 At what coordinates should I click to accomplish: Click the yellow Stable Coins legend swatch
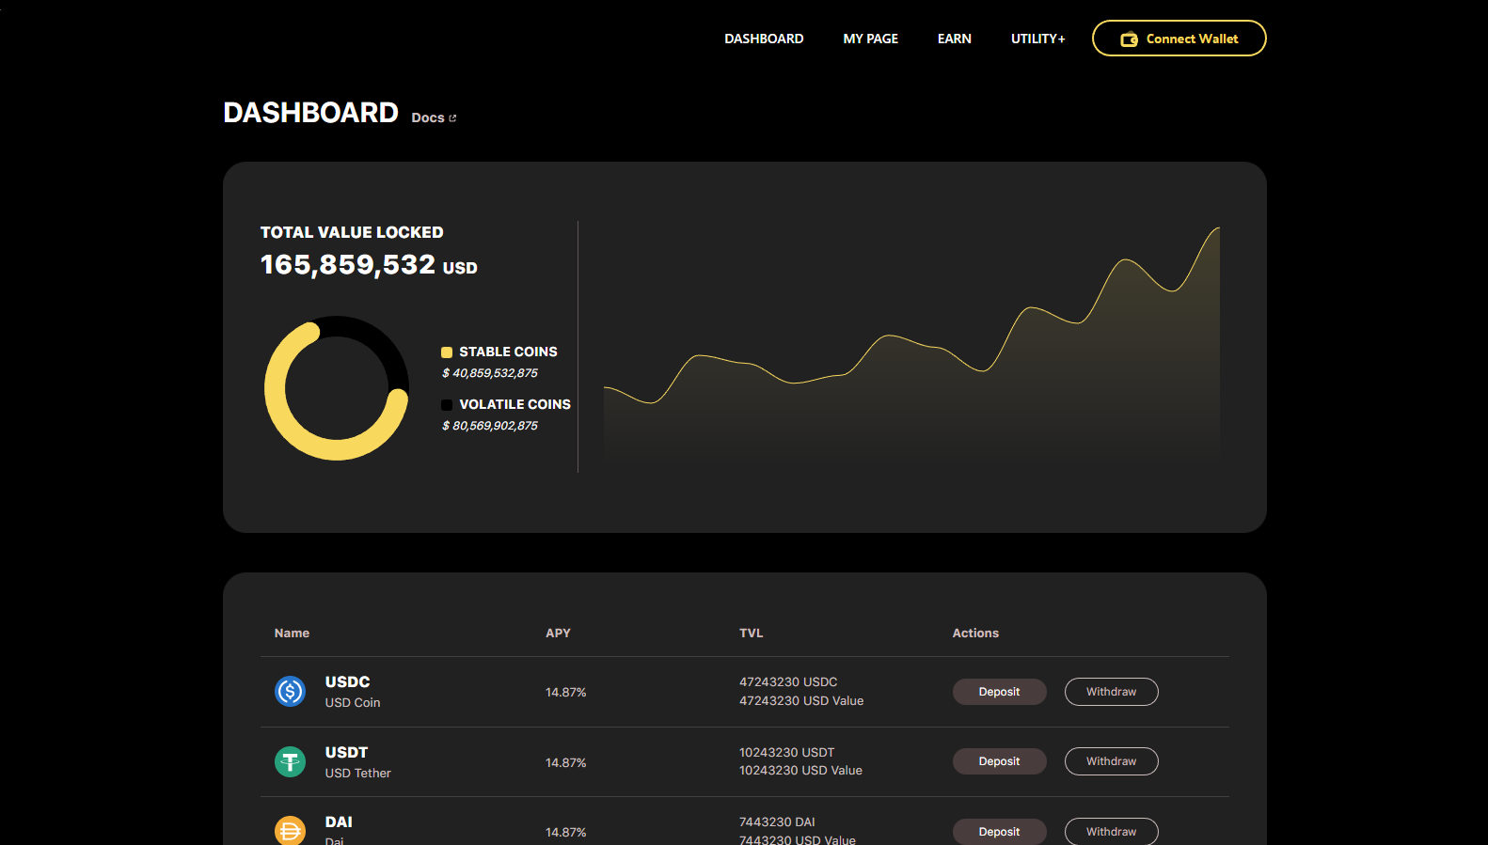click(447, 352)
